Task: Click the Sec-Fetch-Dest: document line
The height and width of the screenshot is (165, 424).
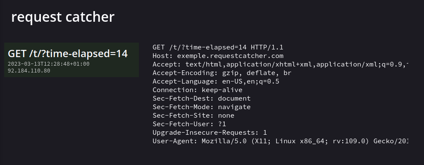Action: (202, 98)
